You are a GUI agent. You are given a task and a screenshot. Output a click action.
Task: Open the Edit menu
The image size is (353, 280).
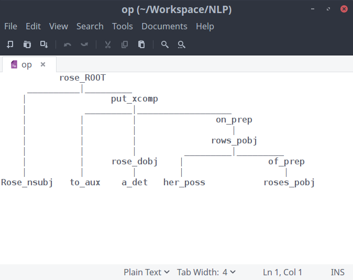[x=34, y=27]
